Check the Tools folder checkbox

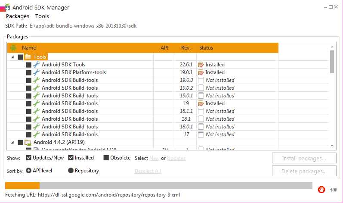pos(21,57)
